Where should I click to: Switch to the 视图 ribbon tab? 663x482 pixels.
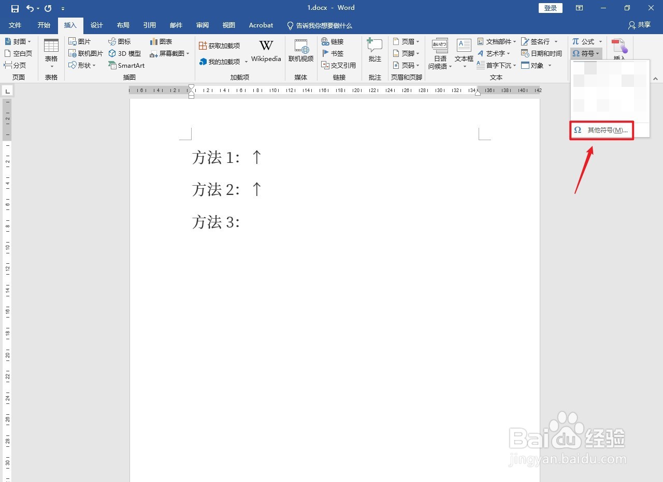pyautogui.click(x=229, y=25)
